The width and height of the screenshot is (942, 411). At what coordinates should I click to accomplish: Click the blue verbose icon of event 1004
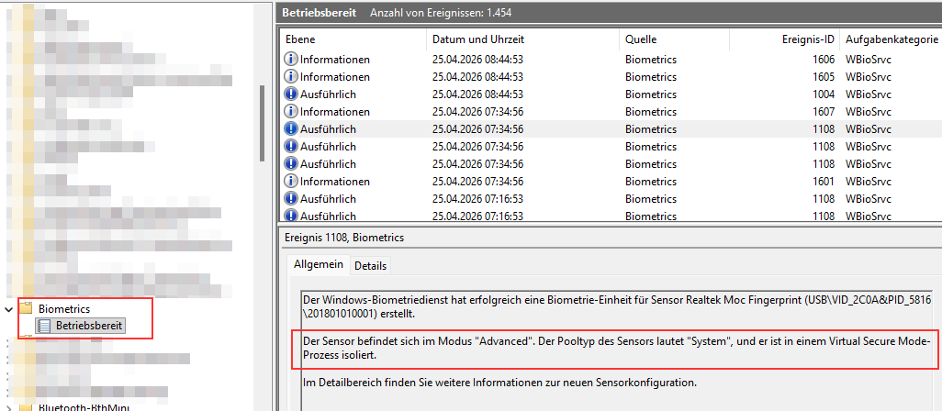(291, 94)
